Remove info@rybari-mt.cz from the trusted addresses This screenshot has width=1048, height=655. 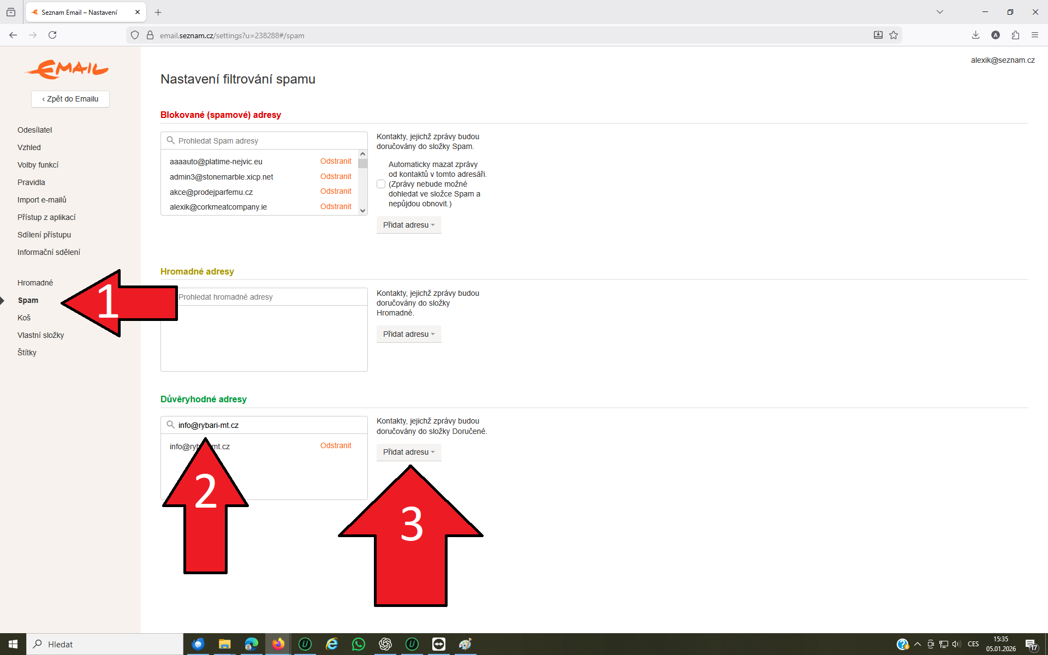tap(336, 445)
